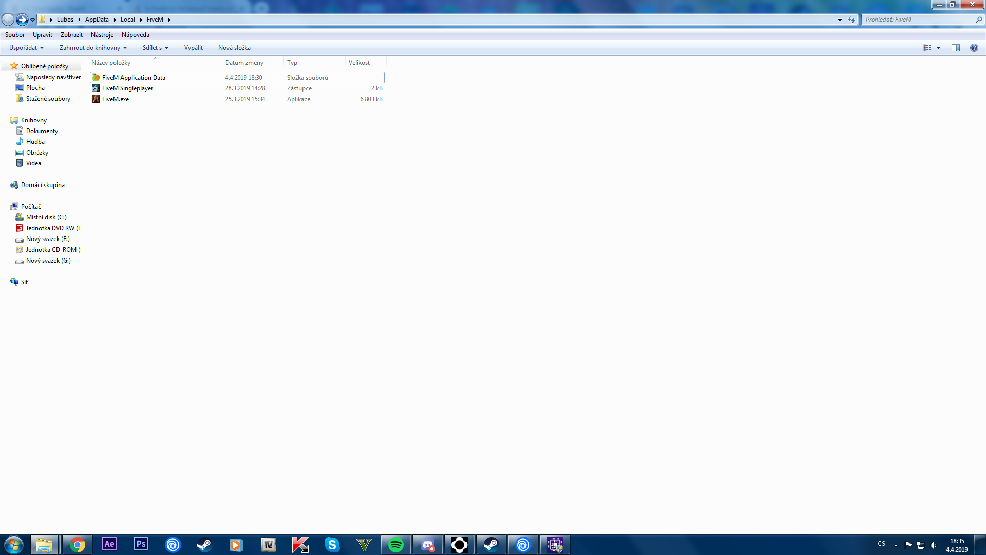Start Kaspersky from the taskbar
986x555 pixels.
coord(299,545)
